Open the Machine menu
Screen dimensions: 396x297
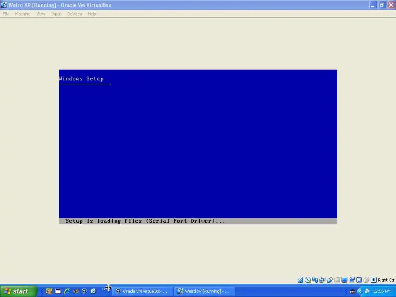click(x=23, y=14)
